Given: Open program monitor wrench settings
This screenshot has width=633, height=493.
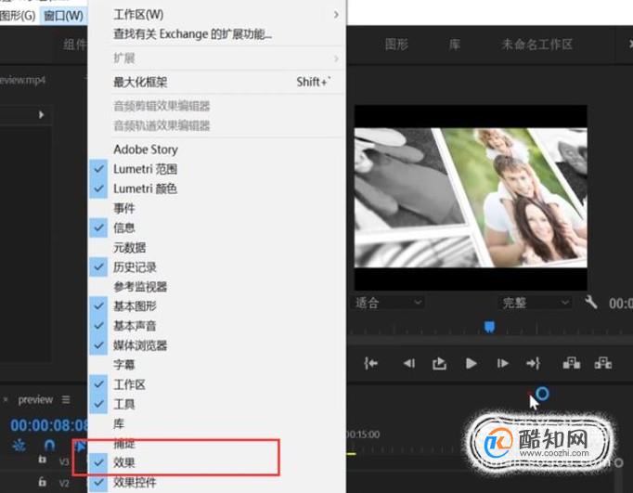Looking at the screenshot, I should point(590,302).
